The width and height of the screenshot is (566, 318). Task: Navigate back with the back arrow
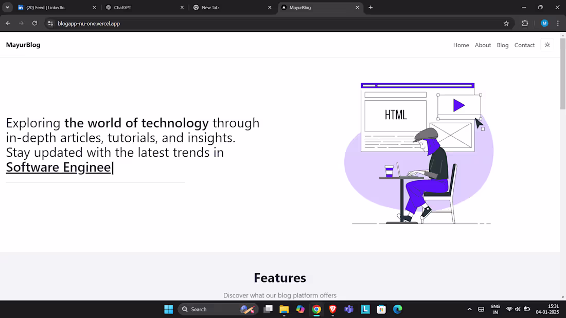[x=8, y=23]
